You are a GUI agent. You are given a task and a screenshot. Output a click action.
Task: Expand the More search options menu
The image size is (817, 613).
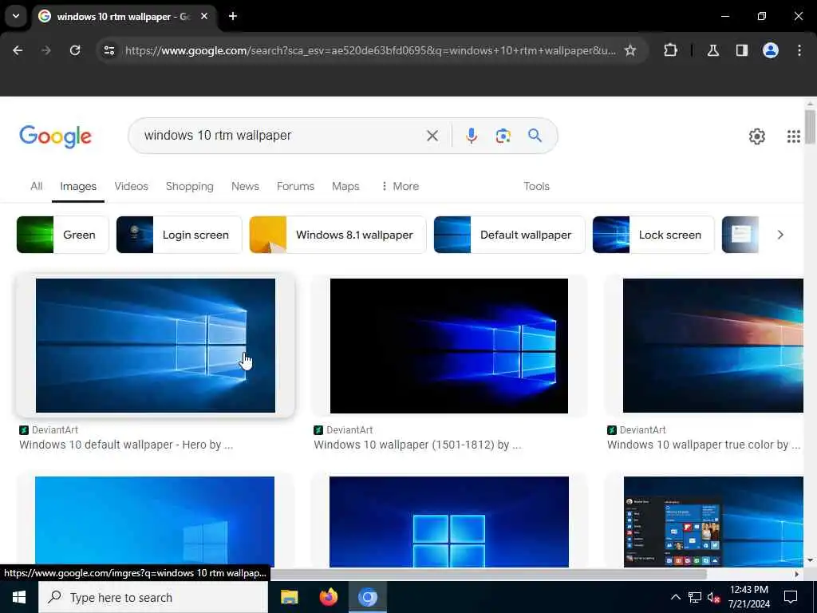(x=400, y=186)
